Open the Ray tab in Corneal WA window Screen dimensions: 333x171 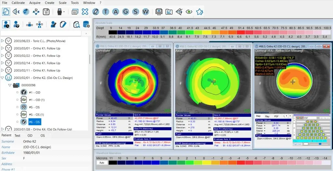pos(267,116)
